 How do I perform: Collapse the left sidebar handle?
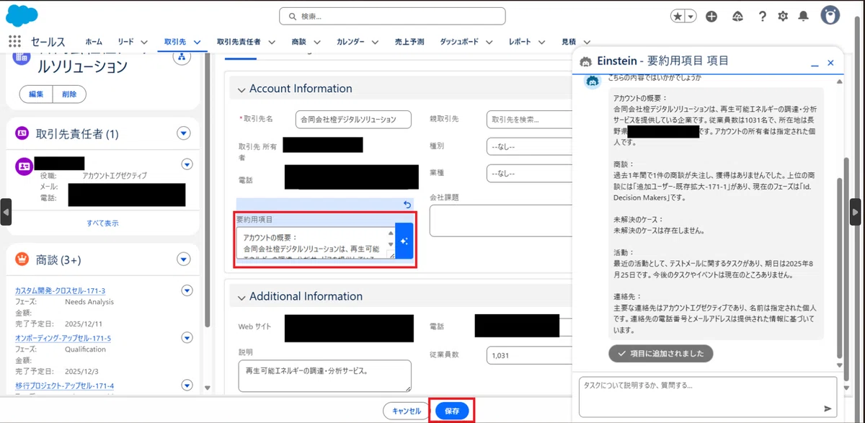point(6,212)
